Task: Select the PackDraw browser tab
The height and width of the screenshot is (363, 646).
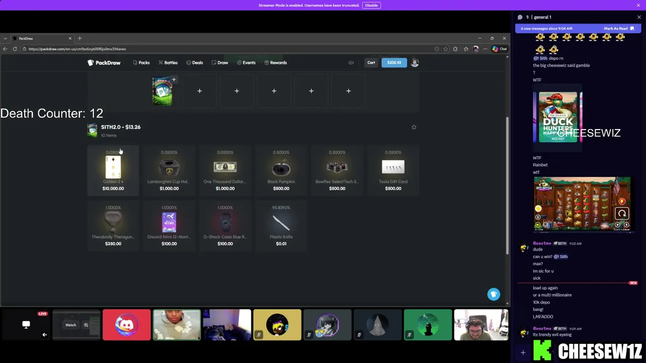Action: click(x=41, y=38)
